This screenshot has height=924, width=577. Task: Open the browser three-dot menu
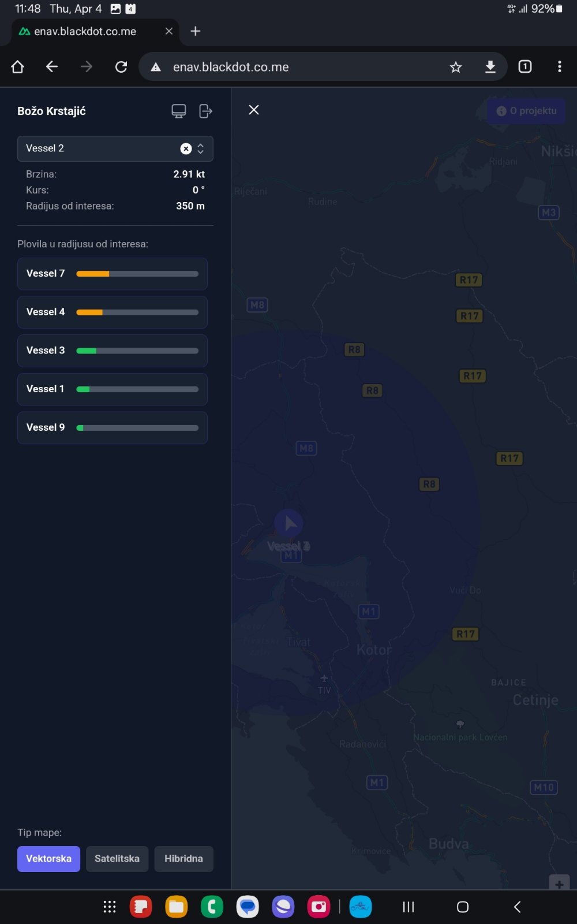click(x=559, y=67)
